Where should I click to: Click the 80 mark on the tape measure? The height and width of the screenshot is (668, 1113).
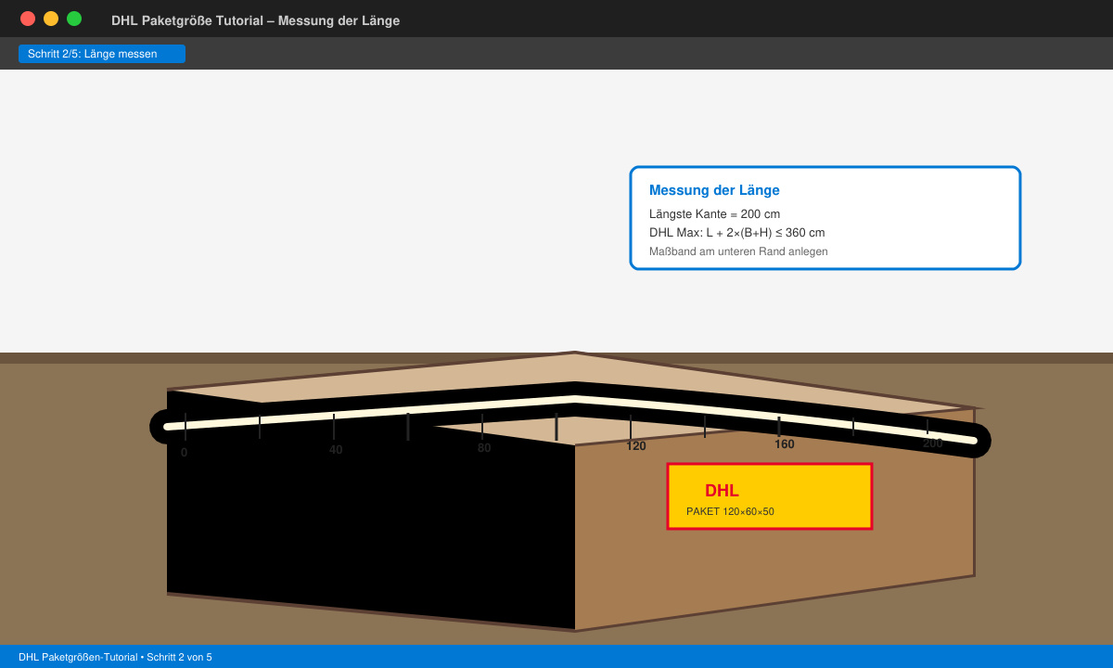click(x=484, y=448)
